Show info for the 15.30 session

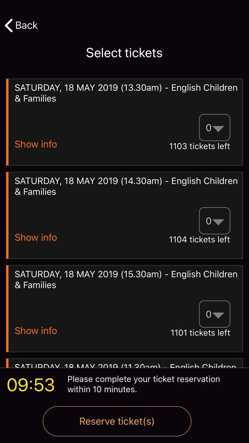point(36,331)
